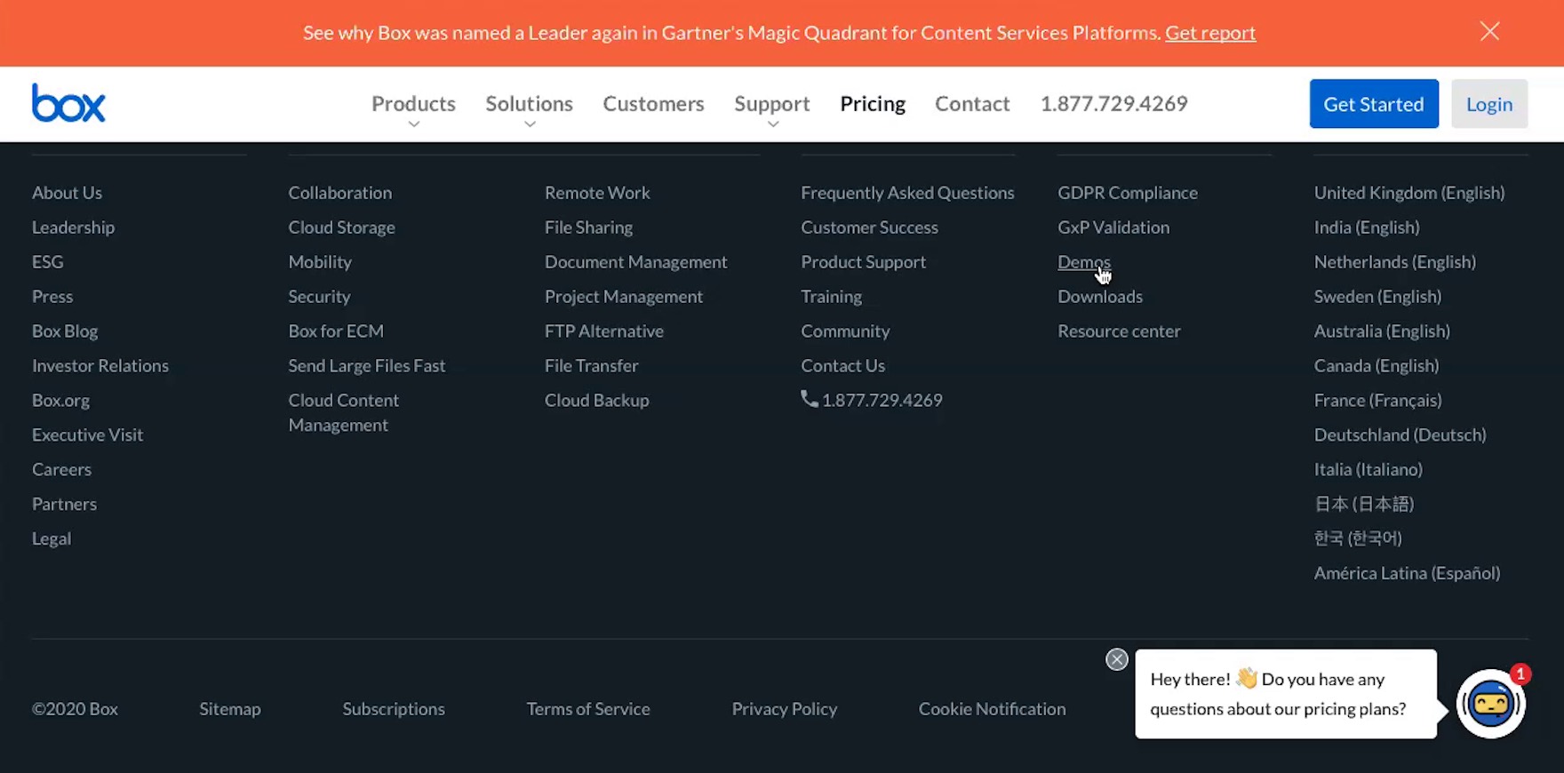This screenshot has height=773, width=1564.
Task: Open the chatbot avatar icon
Action: click(x=1490, y=704)
